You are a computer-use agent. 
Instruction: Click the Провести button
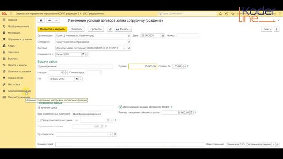click(96, 29)
